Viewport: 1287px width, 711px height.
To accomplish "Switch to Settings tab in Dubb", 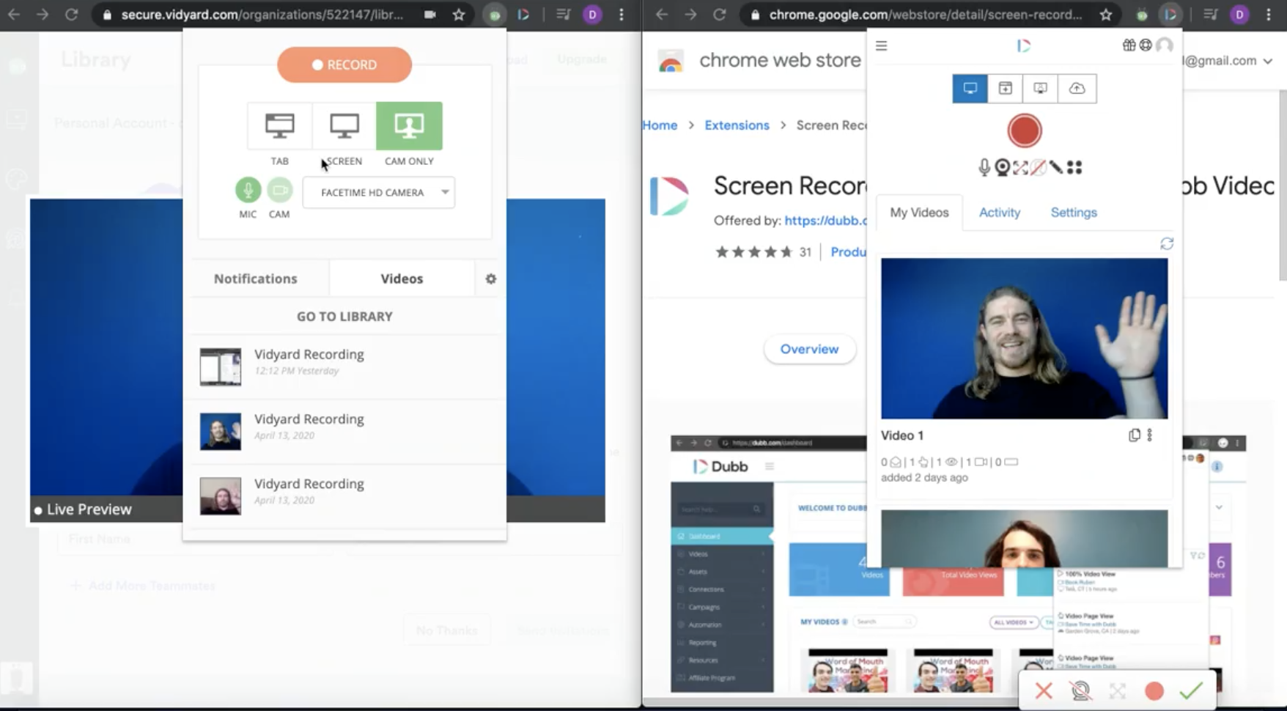I will [x=1074, y=213].
